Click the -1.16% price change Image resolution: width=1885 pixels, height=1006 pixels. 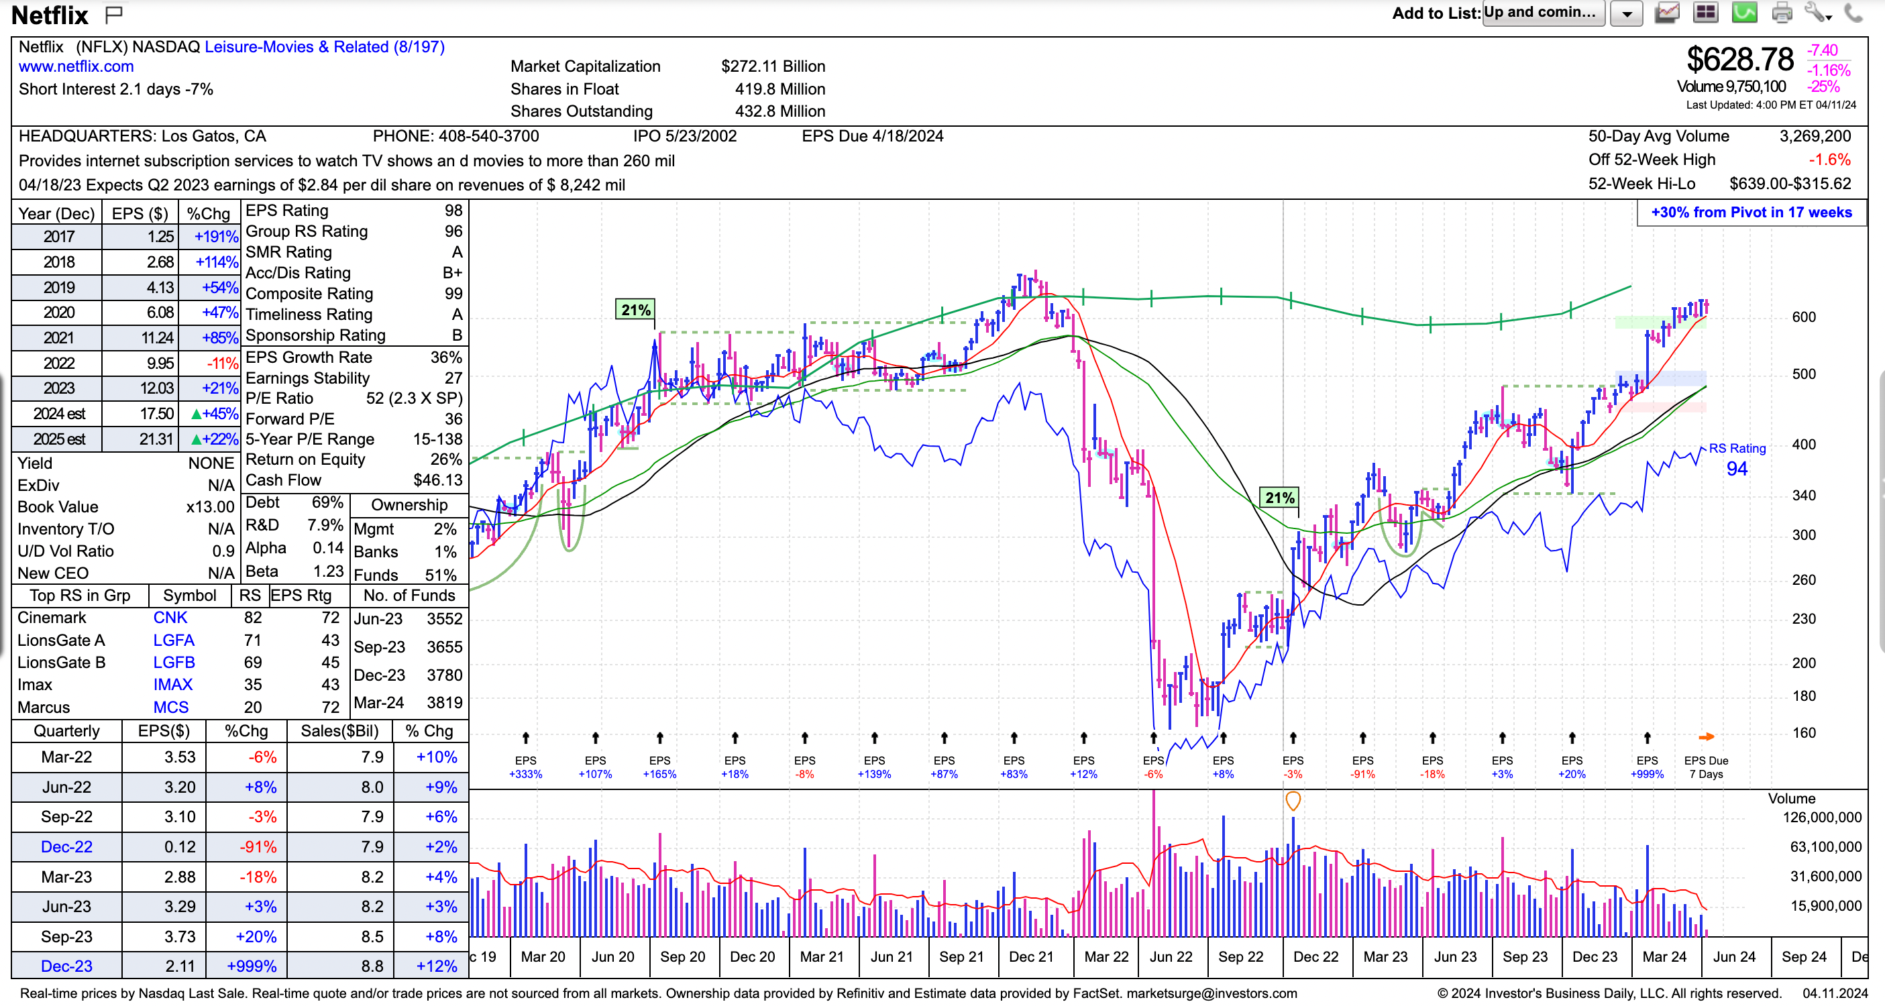click(1829, 70)
